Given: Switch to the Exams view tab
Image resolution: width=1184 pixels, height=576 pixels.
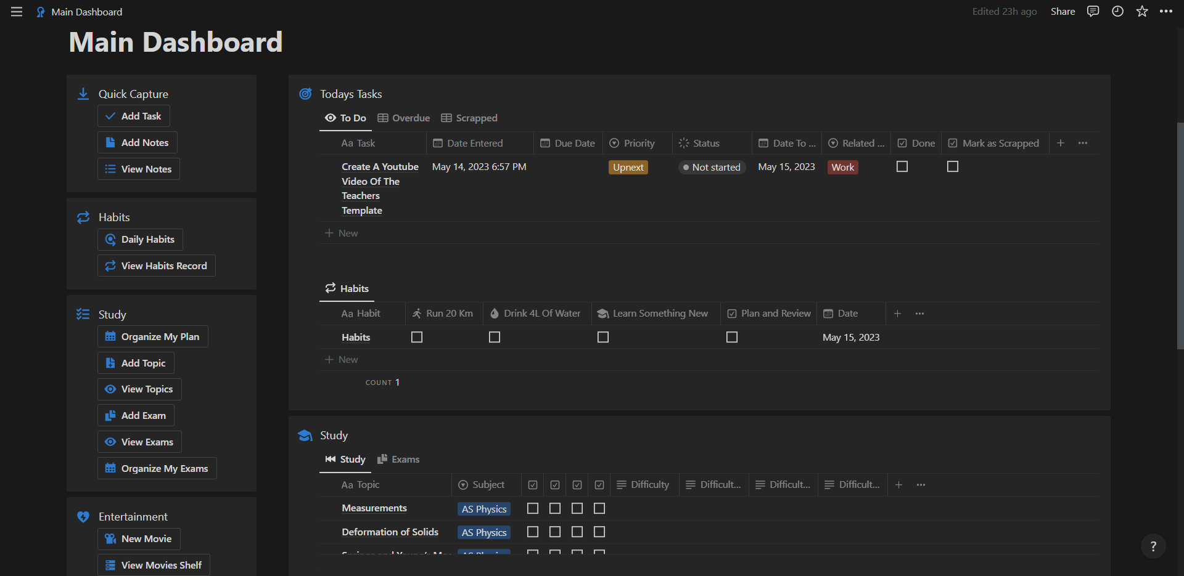Looking at the screenshot, I should pos(398,460).
